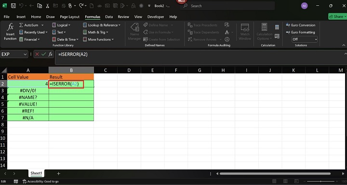The height and width of the screenshot is (185, 347).
Task: Click the Error Checking icon
Action: point(227,32)
